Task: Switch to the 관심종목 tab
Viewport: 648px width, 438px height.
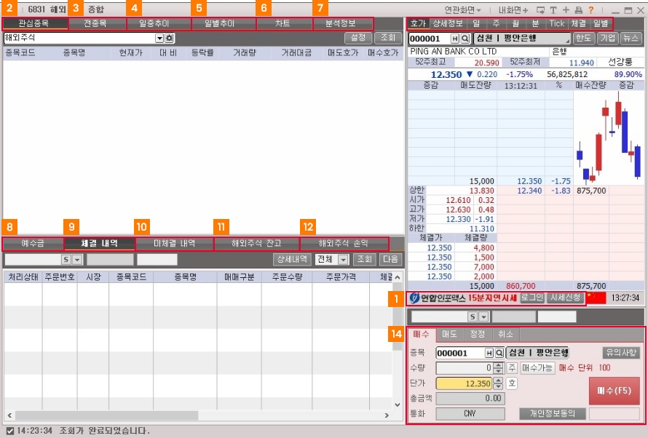Action: [x=35, y=23]
